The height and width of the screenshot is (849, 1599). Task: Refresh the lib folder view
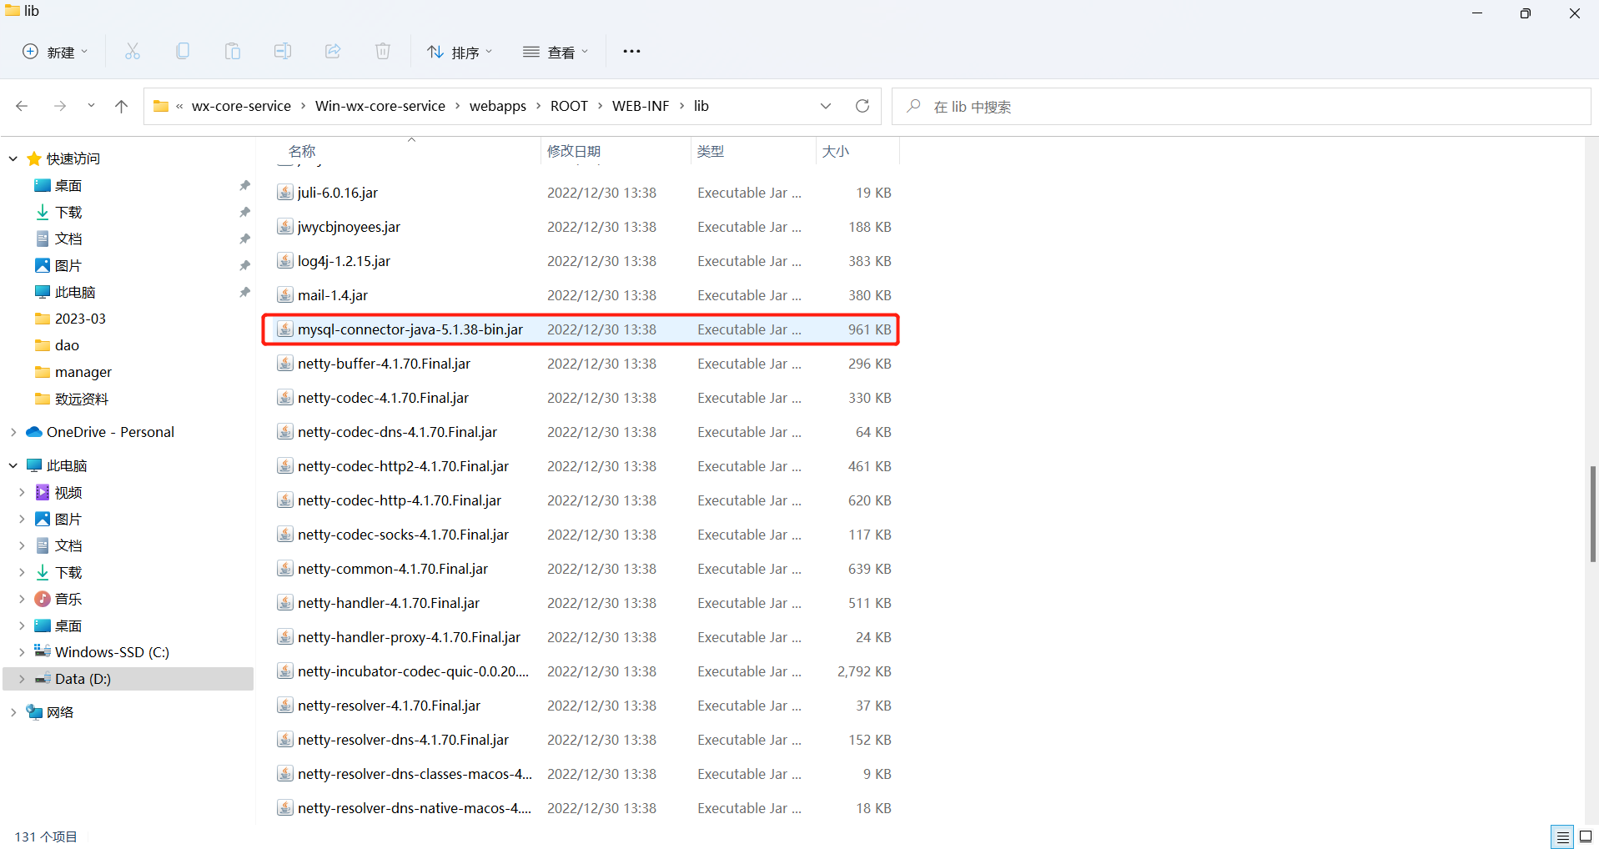[862, 106]
